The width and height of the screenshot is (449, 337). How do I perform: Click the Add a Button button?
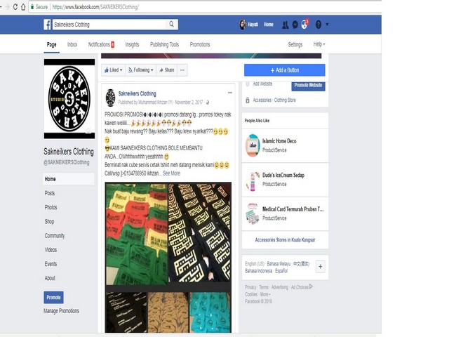[285, 70]
